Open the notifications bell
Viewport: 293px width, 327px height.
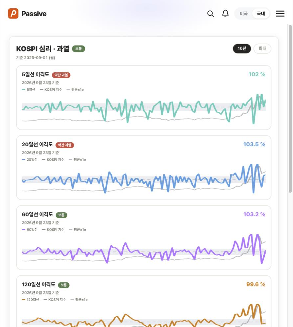coord(225,14)
